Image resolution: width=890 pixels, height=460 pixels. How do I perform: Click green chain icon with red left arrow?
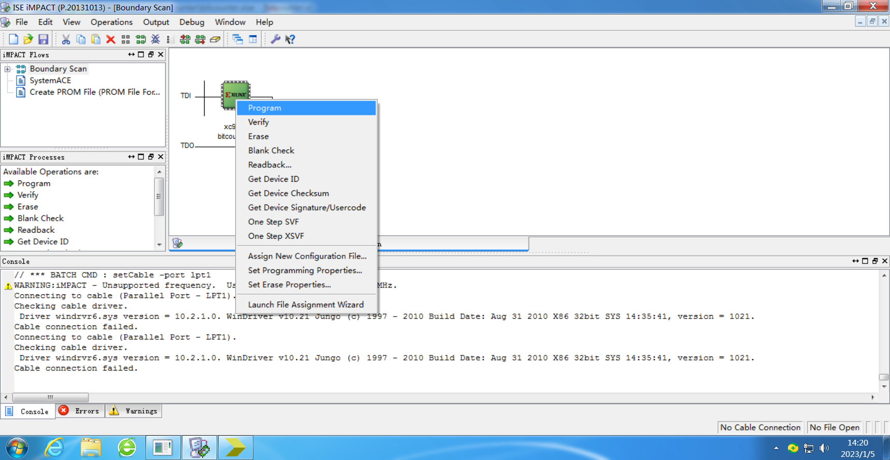click(x=185, y=39)
